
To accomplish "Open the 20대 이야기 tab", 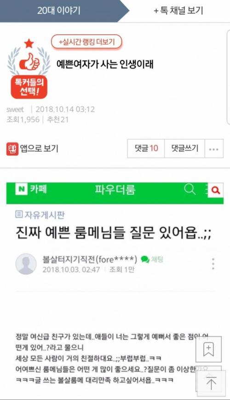I will point(59,11).
